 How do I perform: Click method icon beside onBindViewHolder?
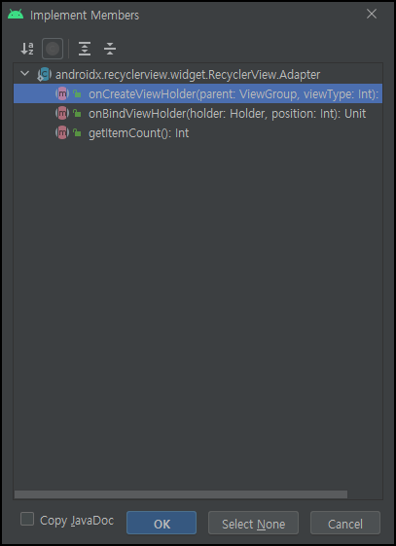point(62,113)
